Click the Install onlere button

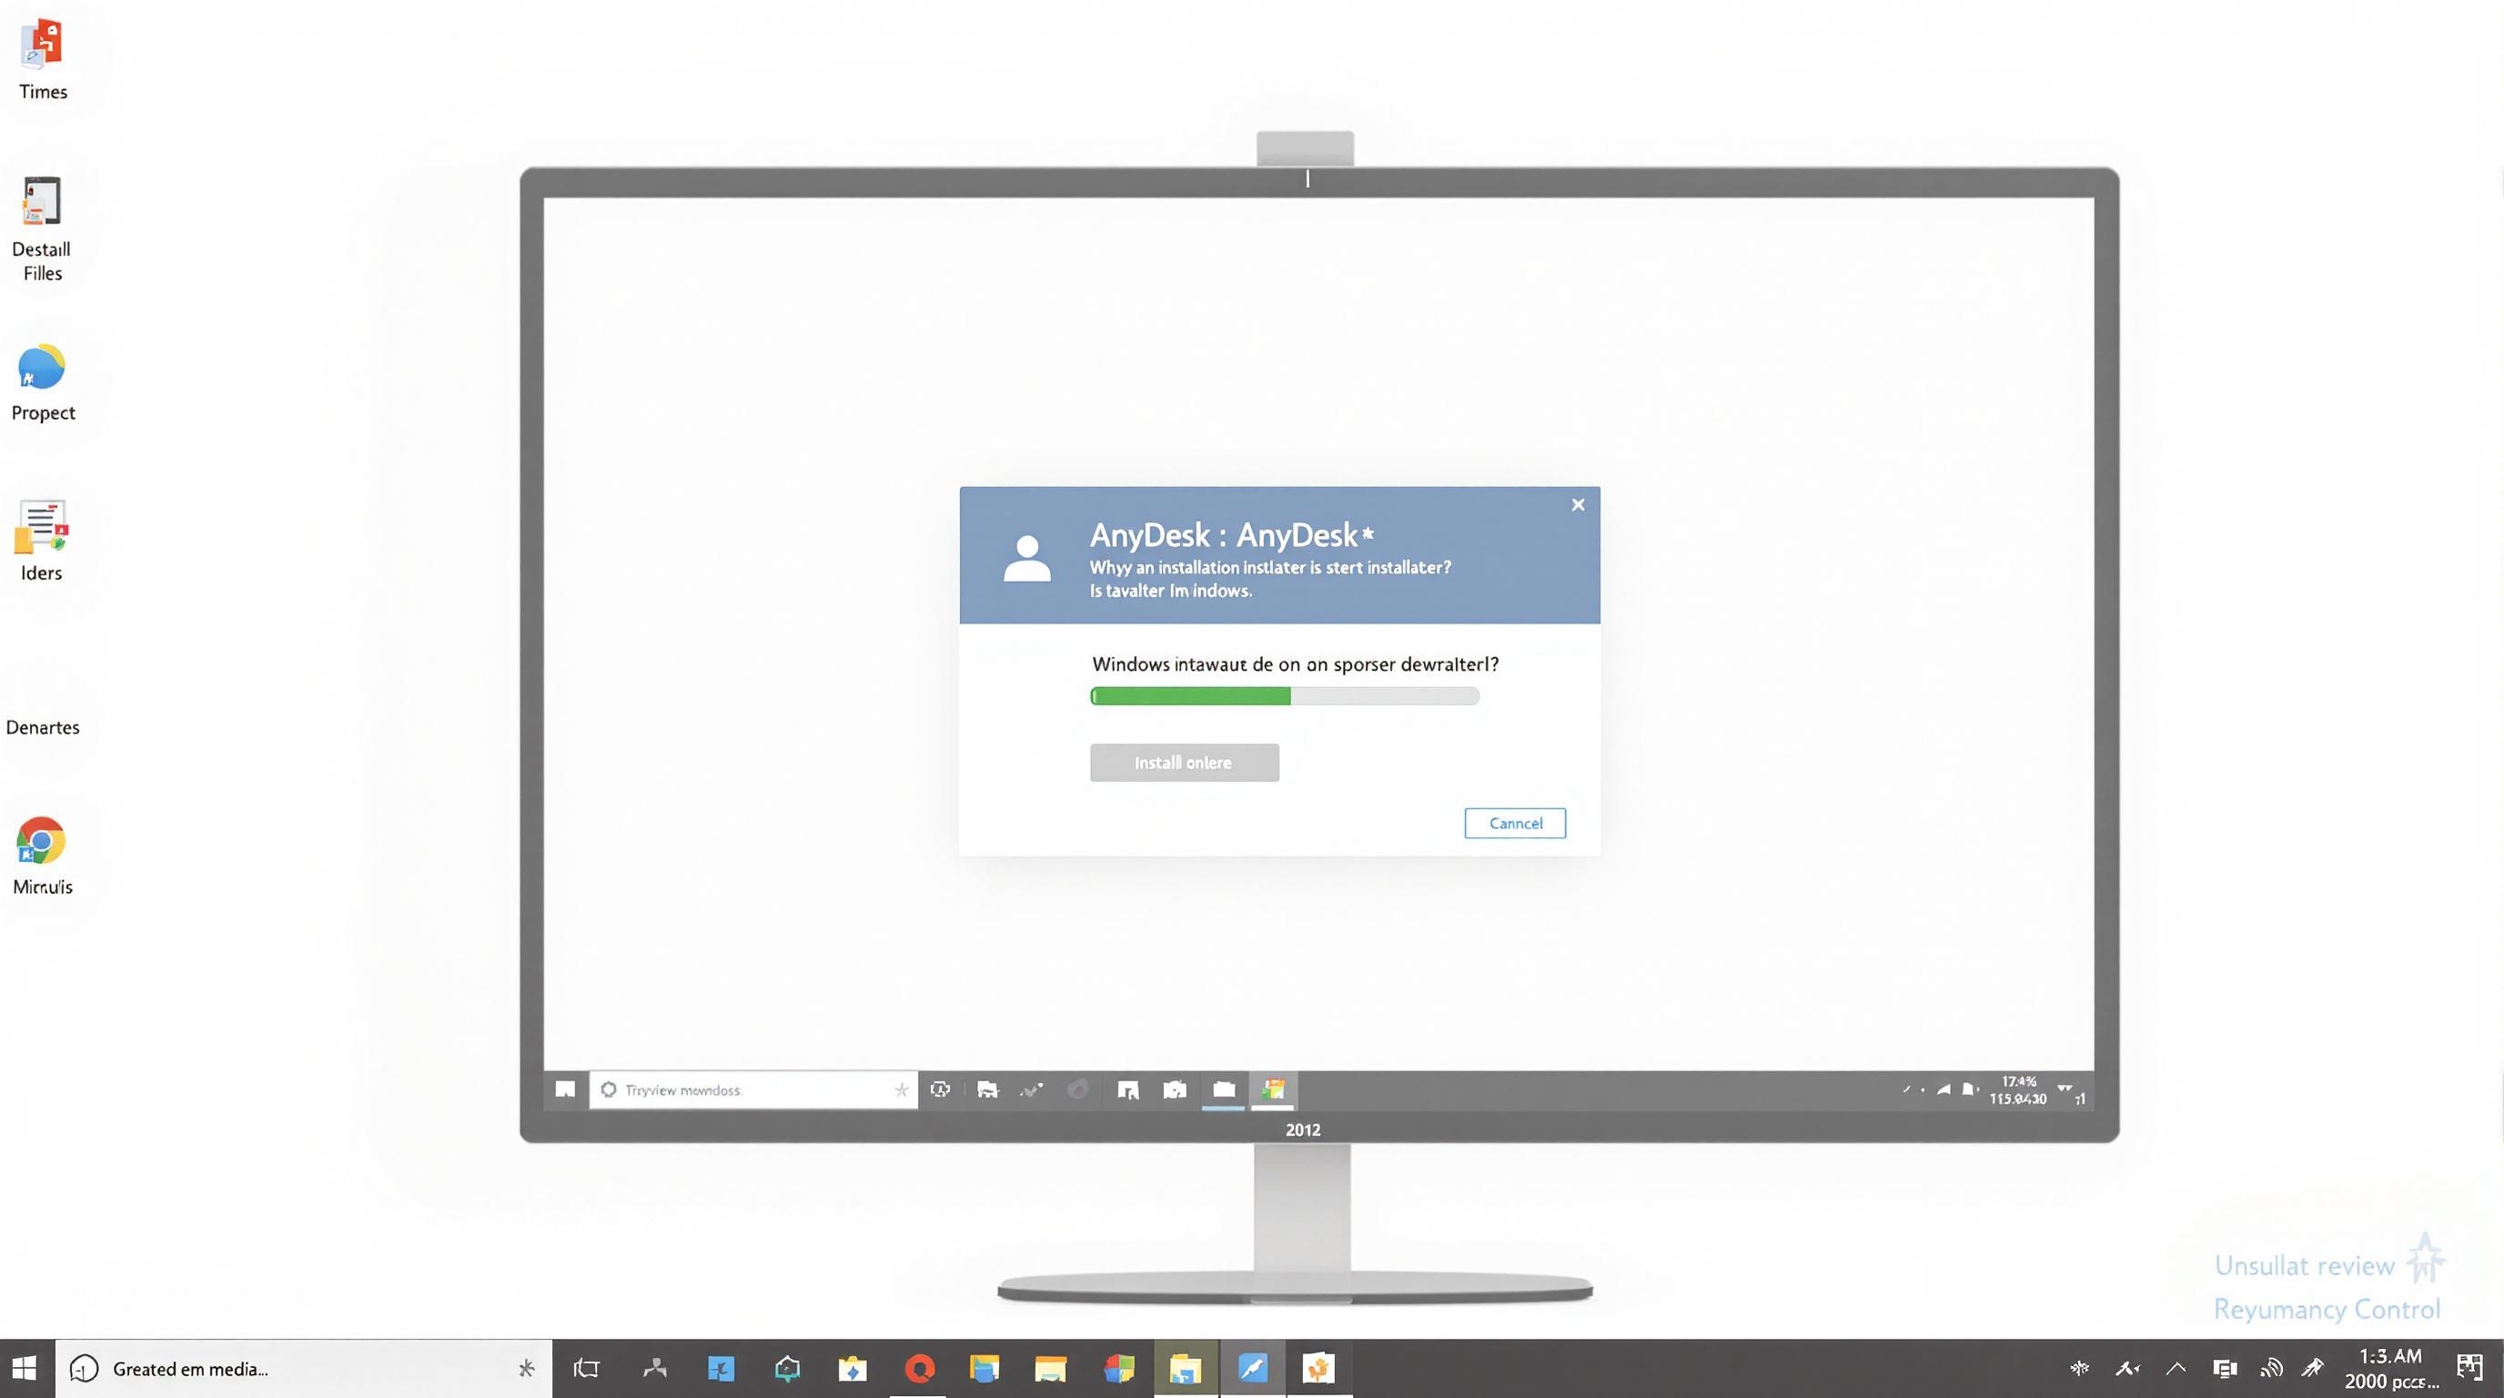pyautogui.click(x=1184, y=762)
